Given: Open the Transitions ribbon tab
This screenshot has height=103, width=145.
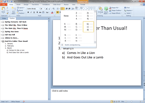Looking at the screenshot, I should point(35,4).
